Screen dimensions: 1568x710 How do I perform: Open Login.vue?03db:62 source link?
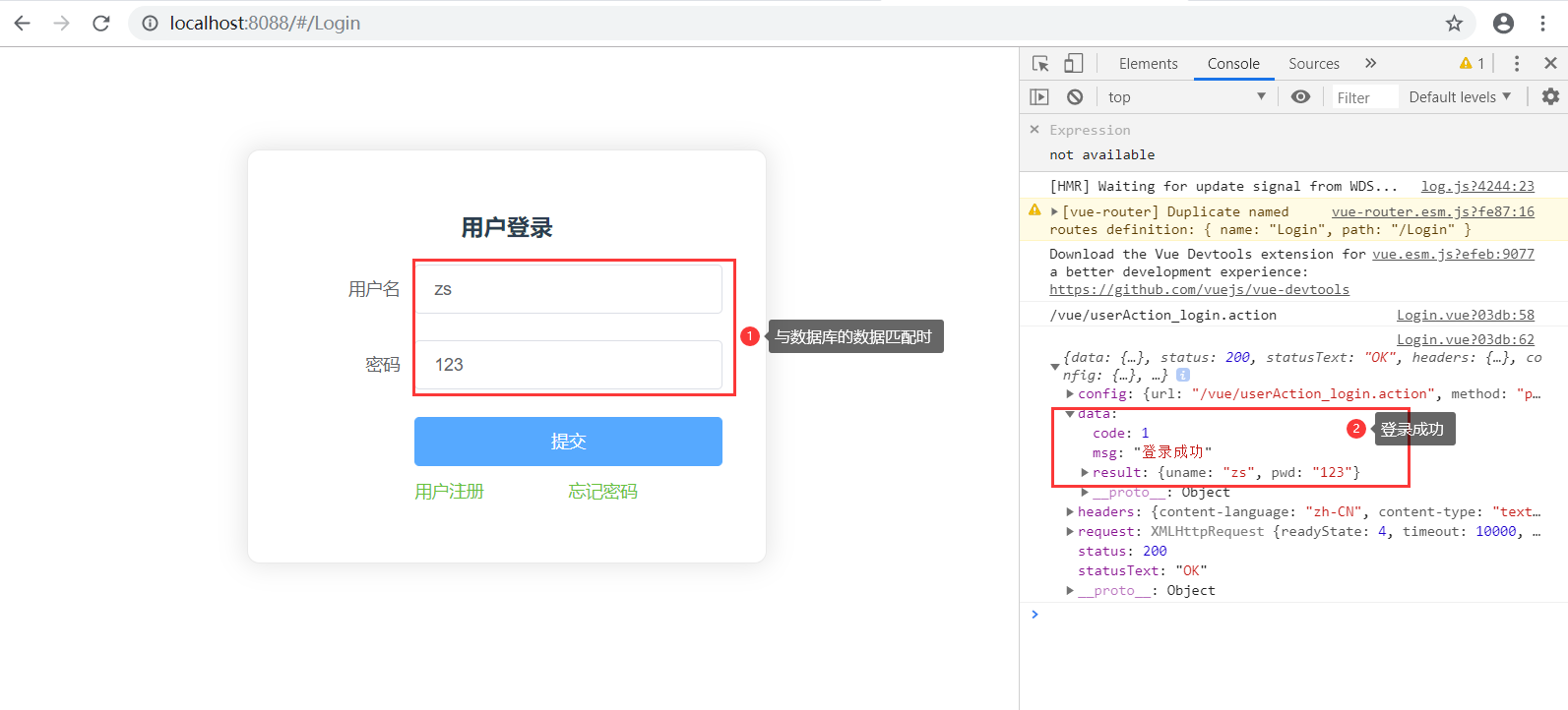tap(1466, 339)
